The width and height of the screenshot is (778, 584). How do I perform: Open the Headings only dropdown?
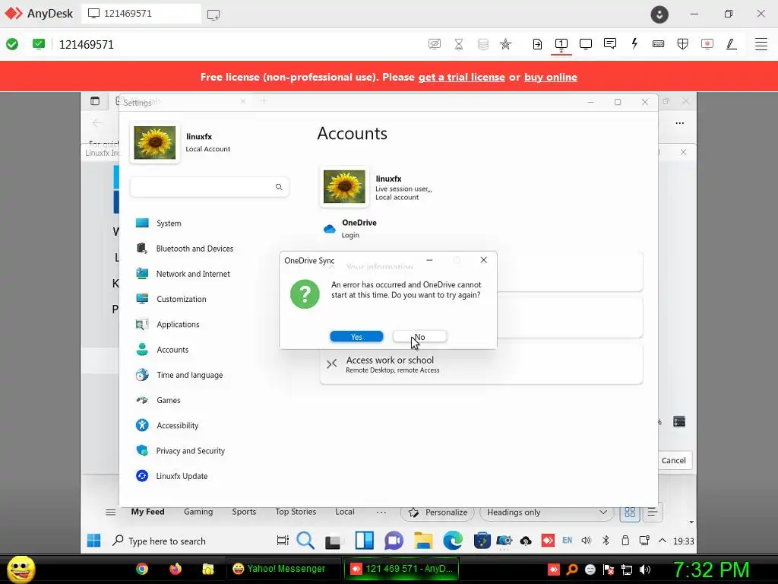point(547,512)
